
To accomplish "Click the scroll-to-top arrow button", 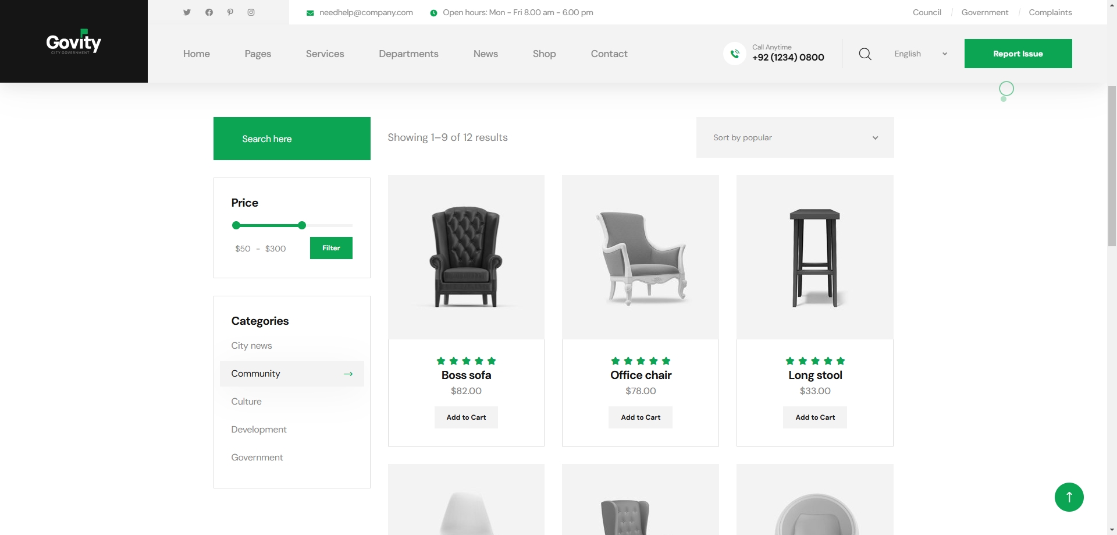I will point(1069,497).
